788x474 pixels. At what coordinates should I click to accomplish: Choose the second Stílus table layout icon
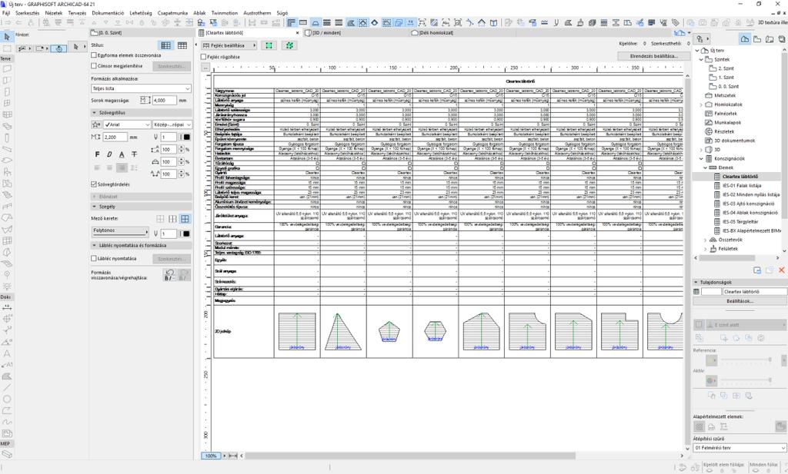coord(182,45)
